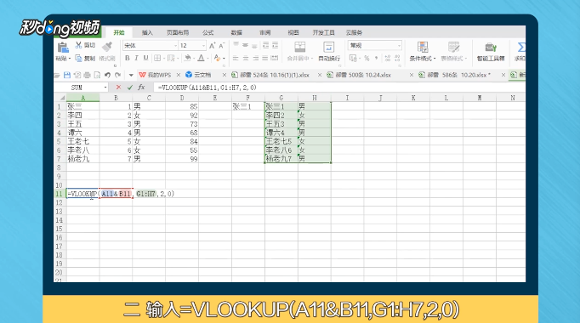
Task: Apply font color A swatch
Action: click(201, 58)
